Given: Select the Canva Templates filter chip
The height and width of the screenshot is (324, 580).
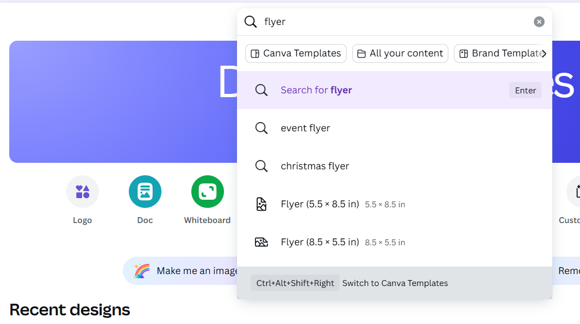Looking at the screenshot, I should [x=296, y=53].
